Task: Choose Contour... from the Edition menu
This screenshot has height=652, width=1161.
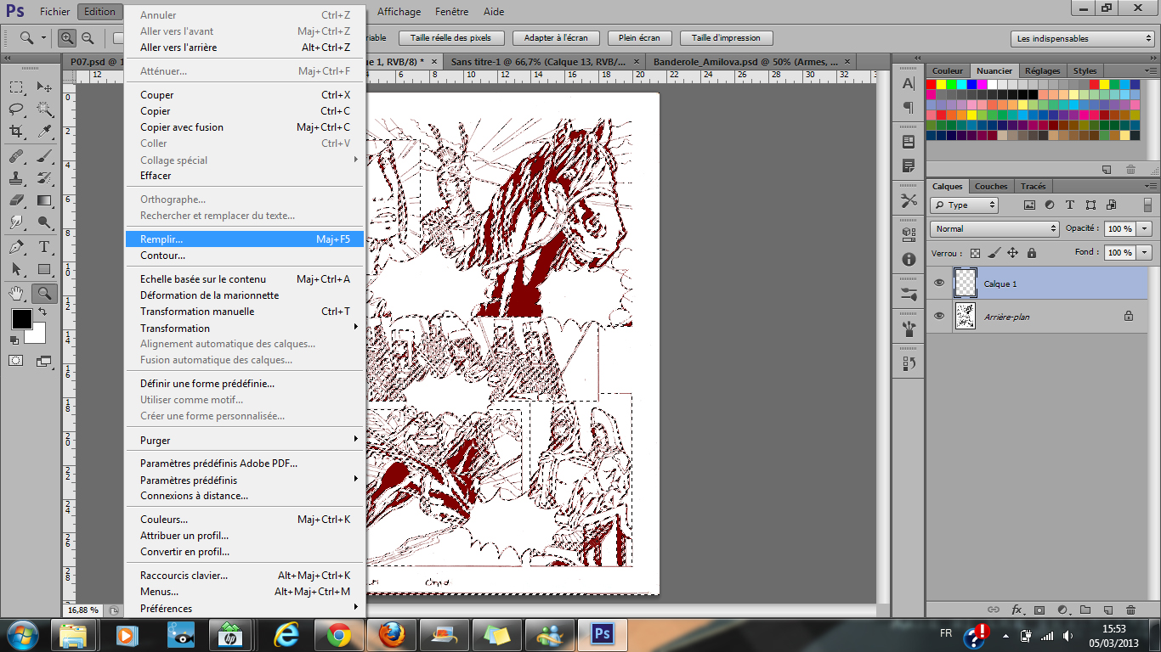Action: click(x=245, y=255)
